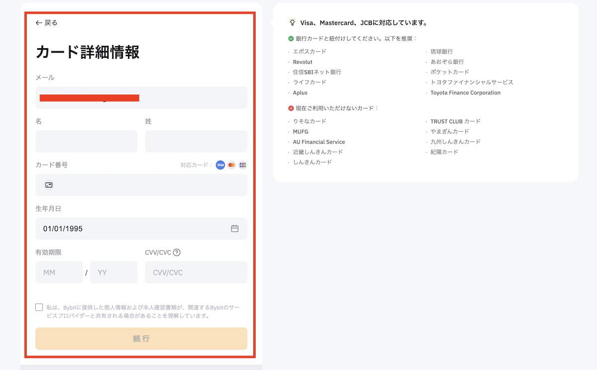597x370 pixels.
Task: Click the エポスカード list entry
Action: point(309,52)
